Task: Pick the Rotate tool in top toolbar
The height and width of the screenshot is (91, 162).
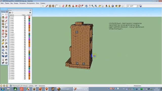Action: (79, 6)
